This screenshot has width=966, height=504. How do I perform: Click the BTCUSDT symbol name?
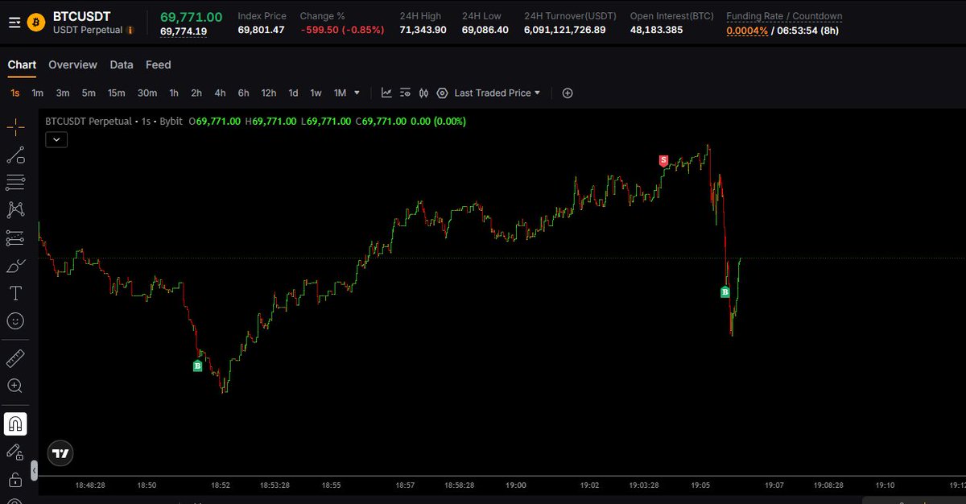pos(81,16)
